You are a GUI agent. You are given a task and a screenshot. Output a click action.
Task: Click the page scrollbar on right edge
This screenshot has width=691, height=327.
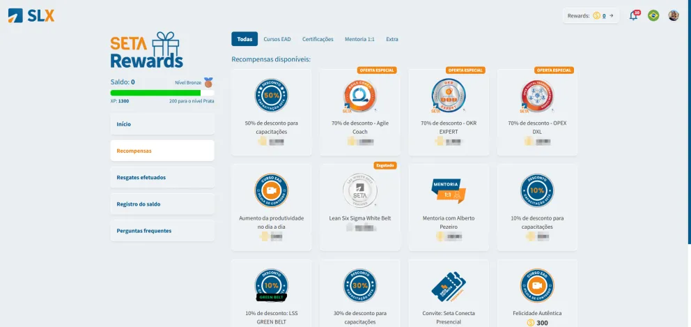(689, 122)
